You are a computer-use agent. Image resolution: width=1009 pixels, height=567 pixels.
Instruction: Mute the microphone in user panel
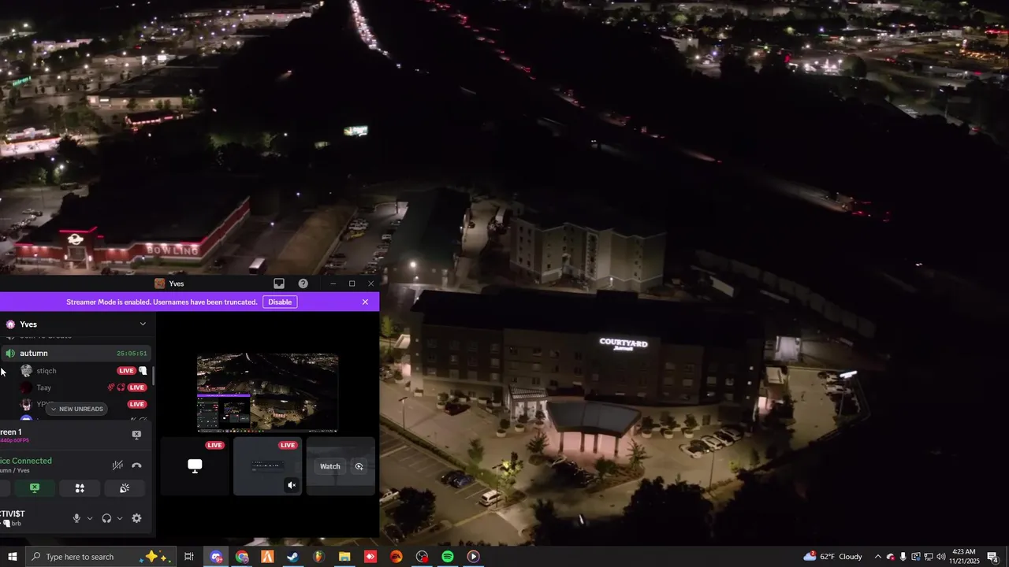76,518
